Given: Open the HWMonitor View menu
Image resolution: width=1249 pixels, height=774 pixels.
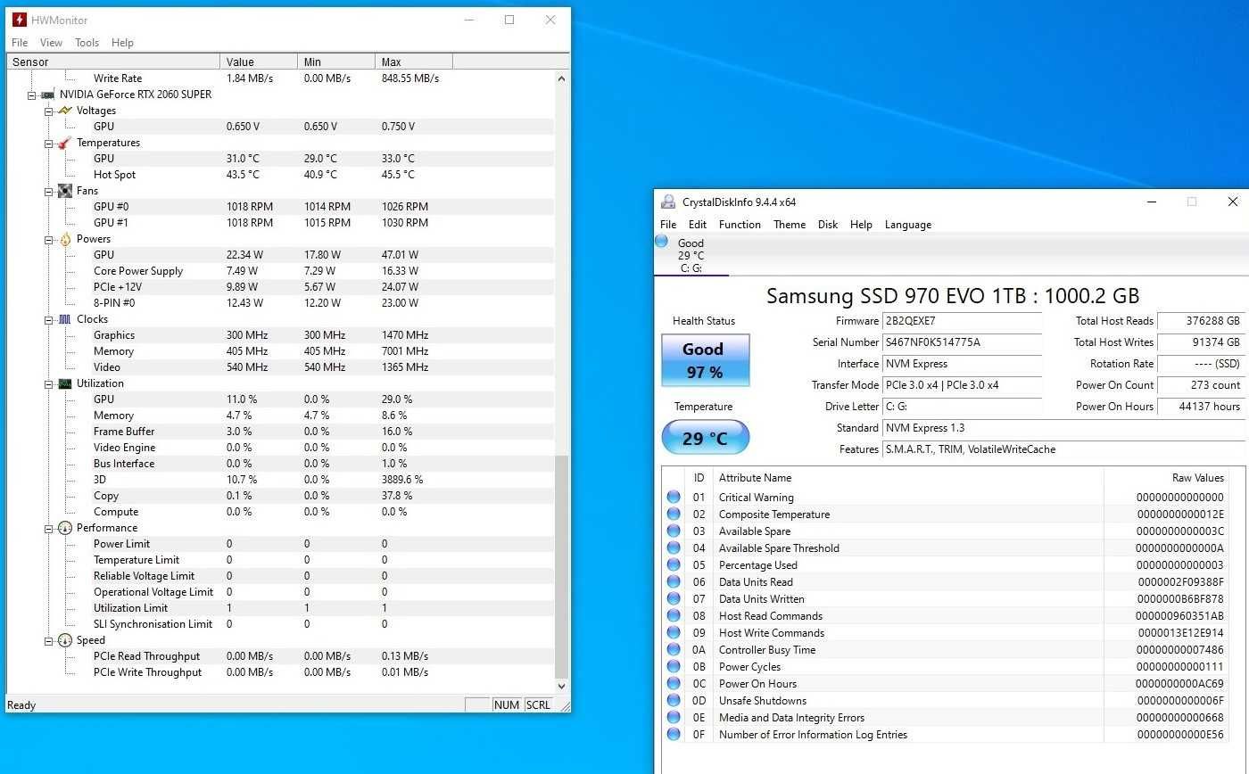Looking at the screenshot, I should [51, 43].
